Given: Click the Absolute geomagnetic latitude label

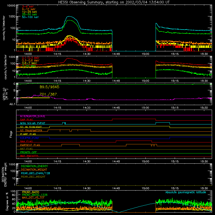Looking at the screenshot, I should 186,192.
